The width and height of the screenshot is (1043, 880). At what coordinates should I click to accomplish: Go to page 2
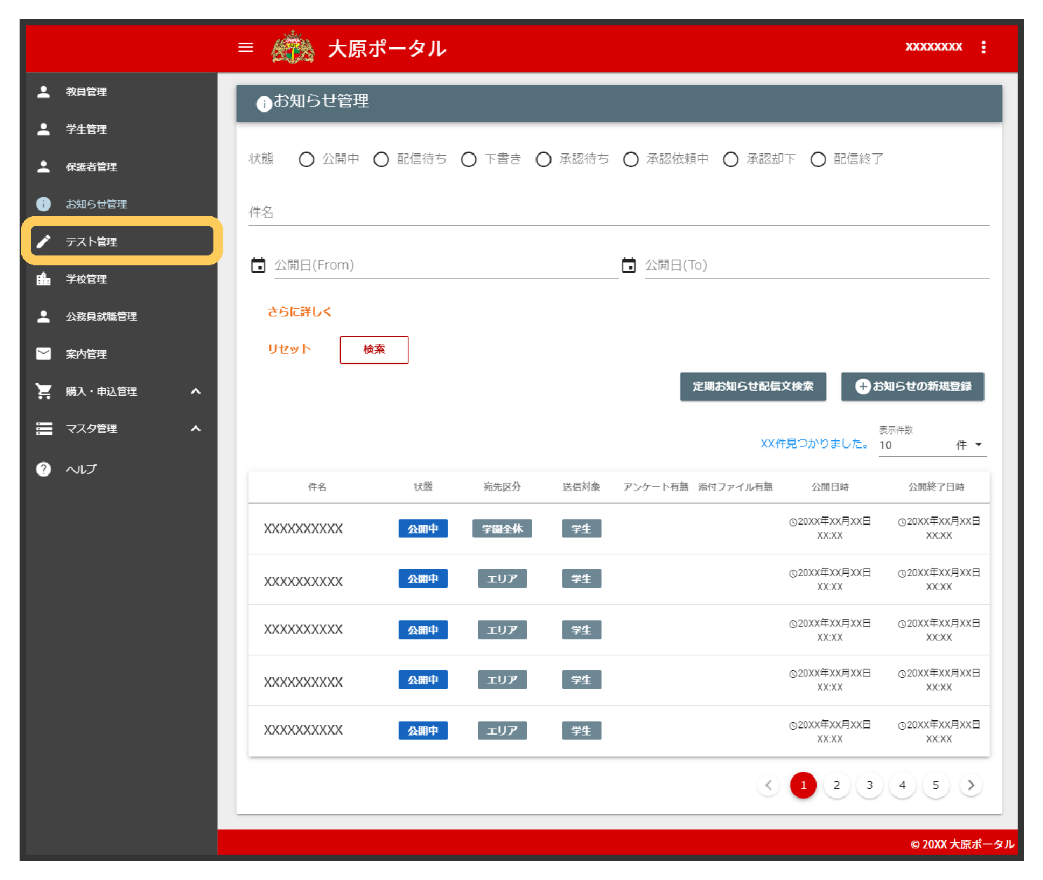coord(837,785)
